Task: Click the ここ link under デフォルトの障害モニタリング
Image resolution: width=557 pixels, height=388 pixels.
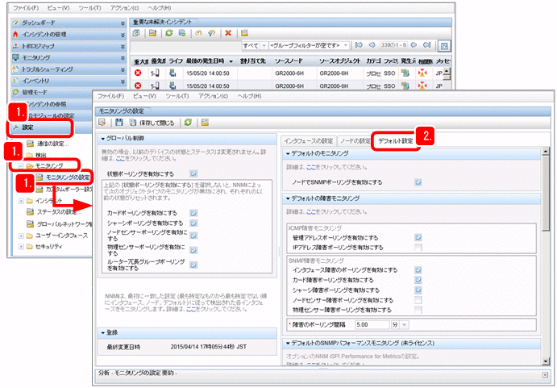Action: pos(311,211)
